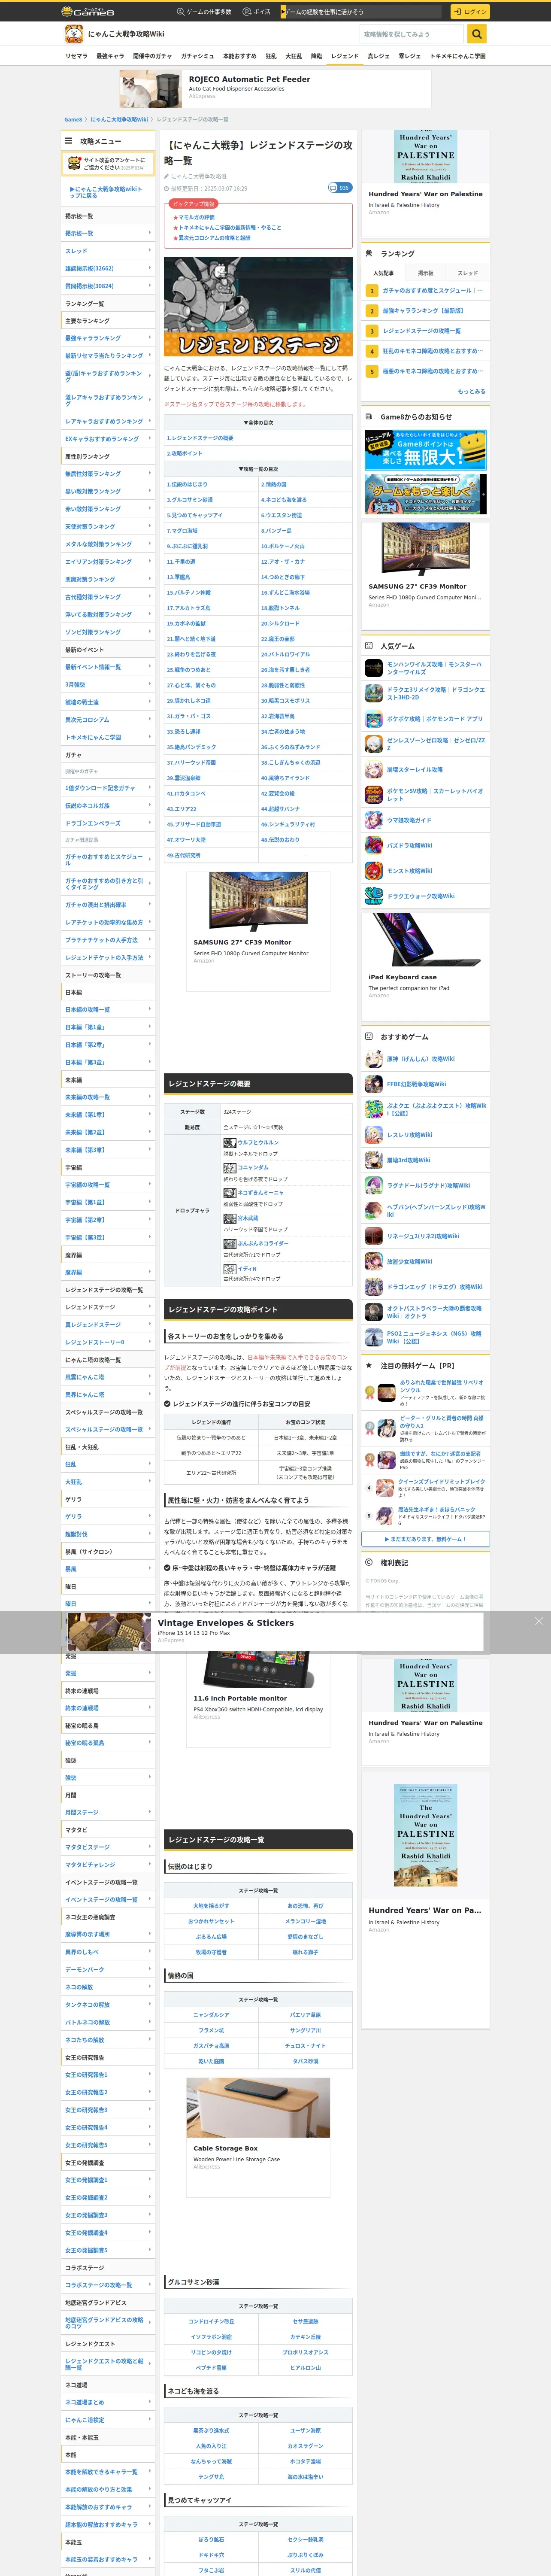Click the 攻略情報を探してみよう search field
This screenshot has height=2576, width=551.
[x=413, y=34]
